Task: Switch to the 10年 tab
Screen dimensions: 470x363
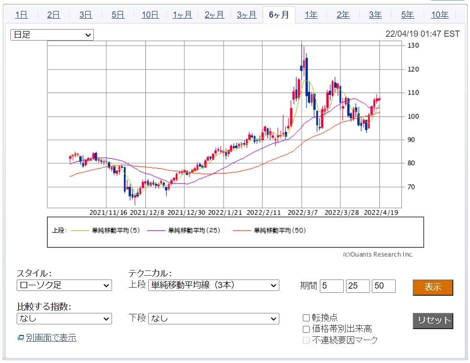Action: pyautogui.click(x=439, y=15)
